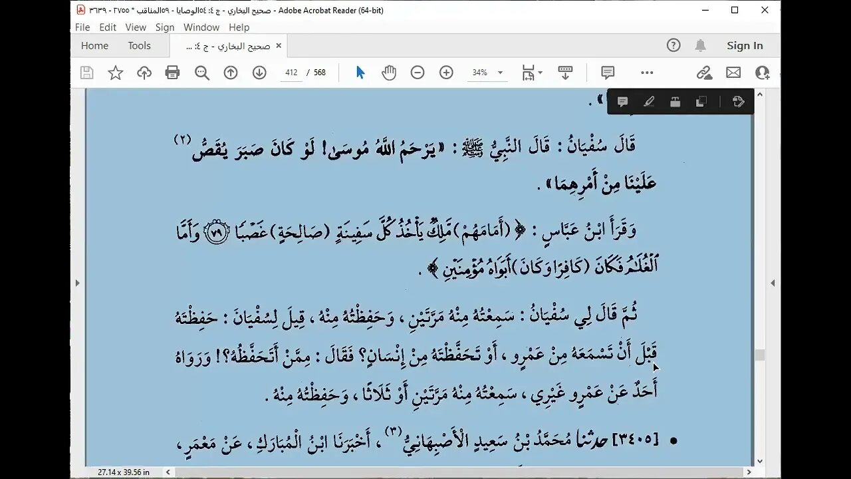
Task: Switch to the Home tab
Action: [94, 45]
